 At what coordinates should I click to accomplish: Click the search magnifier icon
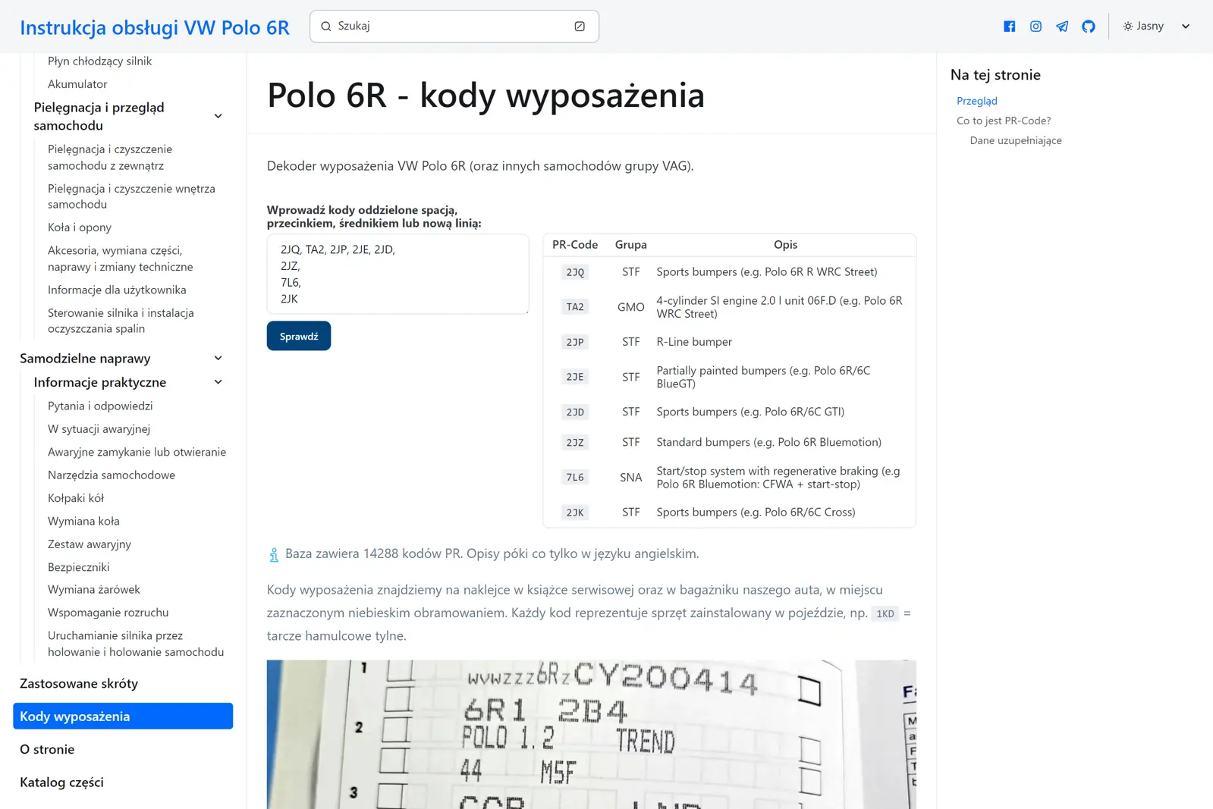click(x=326, y=27)
